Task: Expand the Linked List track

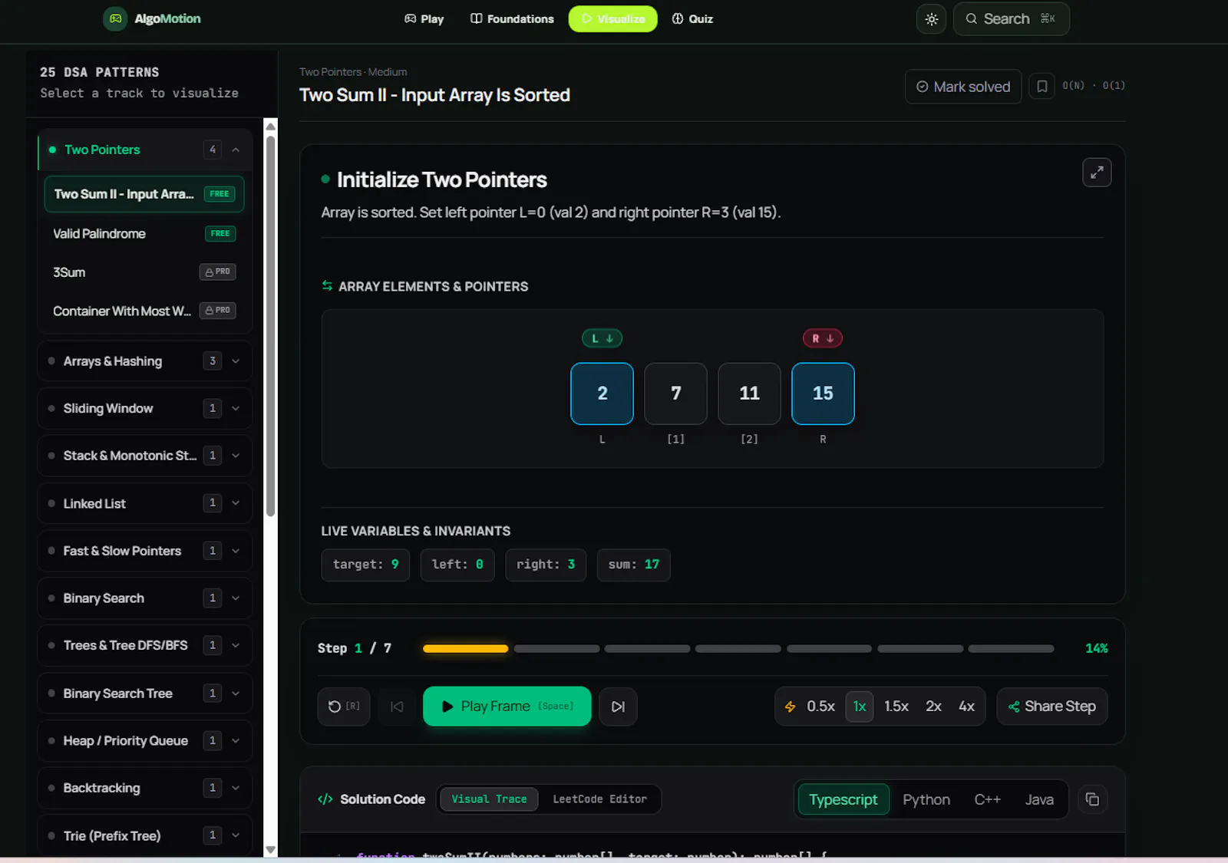Action: (x=144, y=503)
